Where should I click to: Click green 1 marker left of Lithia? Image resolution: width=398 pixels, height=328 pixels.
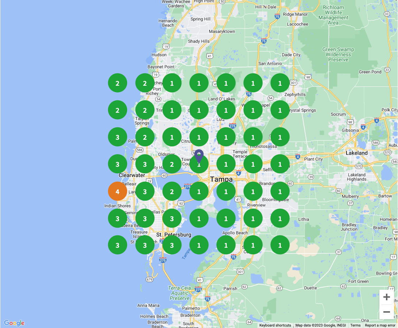point(280,219)
